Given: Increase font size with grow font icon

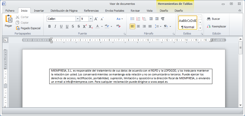Looking at the screenshot, I should point(96,19).
